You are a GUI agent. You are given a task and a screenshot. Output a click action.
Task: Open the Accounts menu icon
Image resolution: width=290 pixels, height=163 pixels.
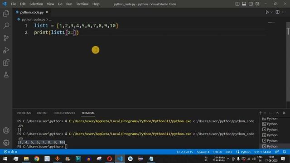pos(6,130)
